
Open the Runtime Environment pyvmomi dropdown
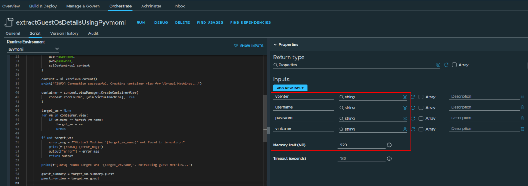(33, 49)
